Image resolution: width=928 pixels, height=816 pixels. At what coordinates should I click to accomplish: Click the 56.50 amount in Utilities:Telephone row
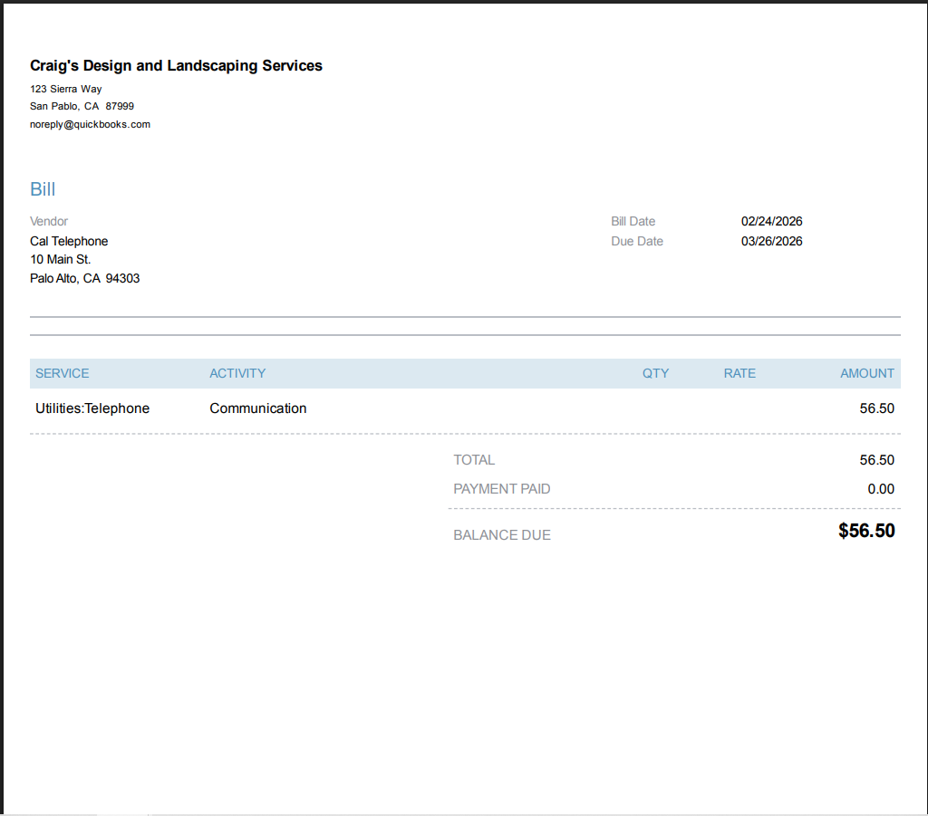point(877,408)
